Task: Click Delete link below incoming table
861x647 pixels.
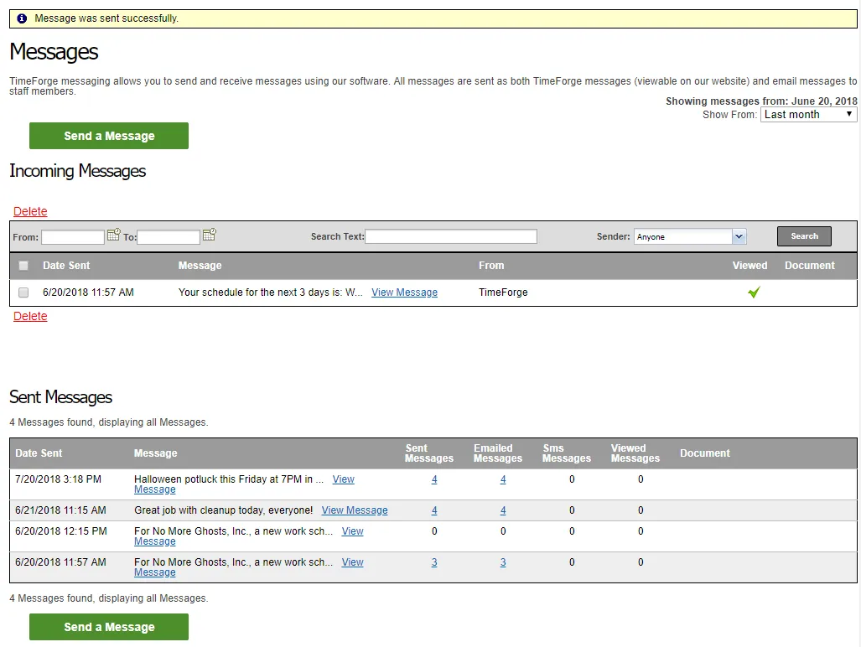Action: [30, 316]
